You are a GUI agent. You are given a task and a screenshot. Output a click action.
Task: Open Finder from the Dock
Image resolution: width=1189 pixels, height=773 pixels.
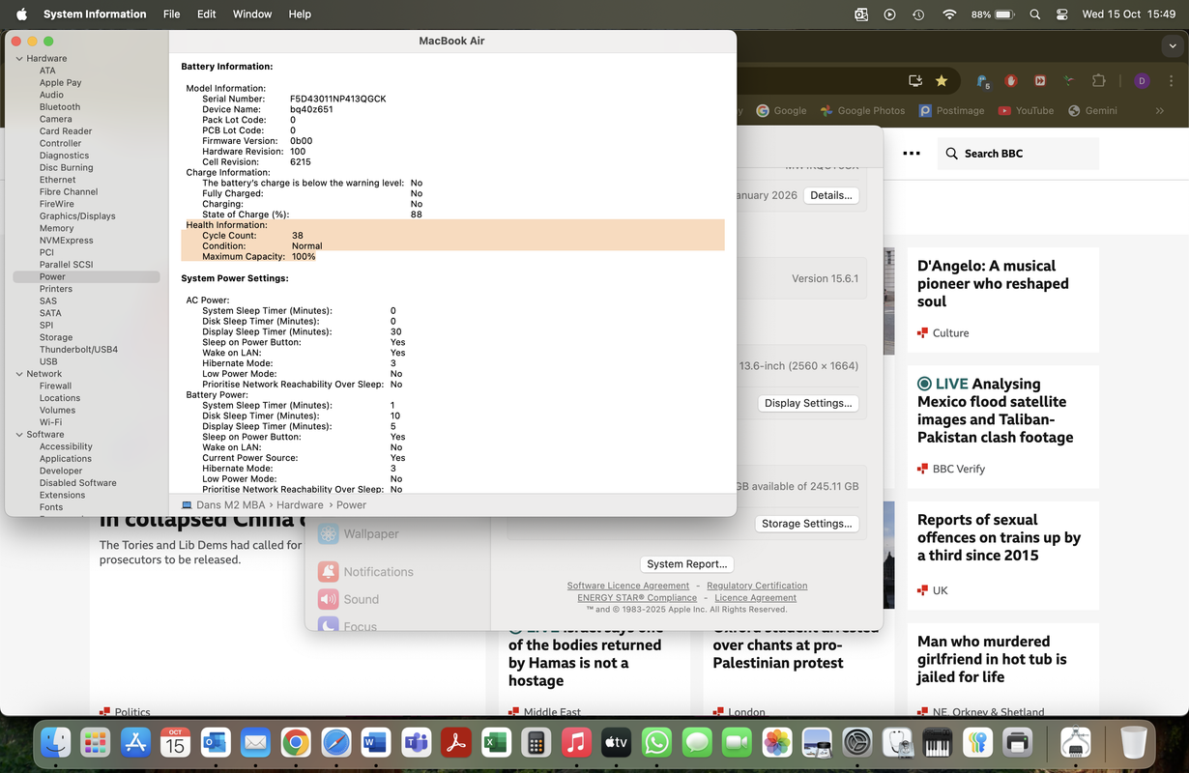[x=56, y=742]
